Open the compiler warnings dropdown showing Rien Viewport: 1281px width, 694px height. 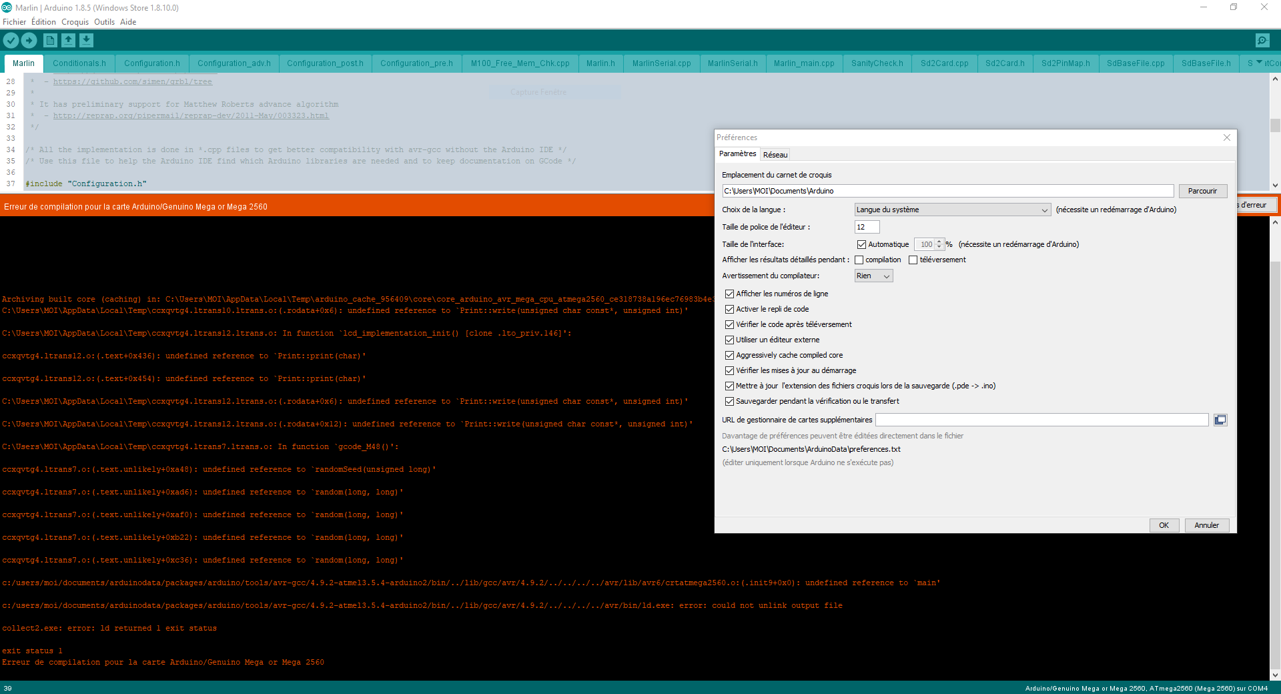873,276
